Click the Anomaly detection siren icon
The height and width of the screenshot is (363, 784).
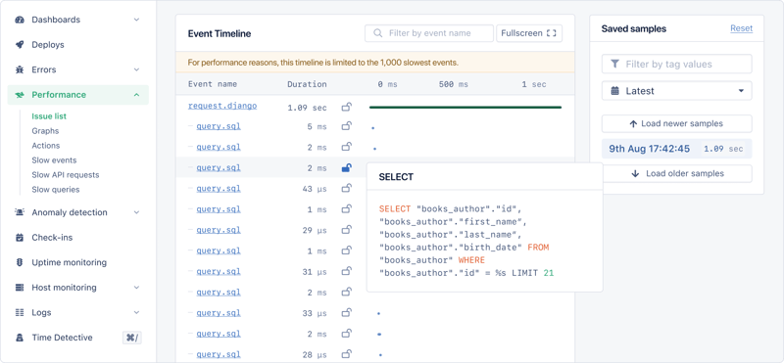pos(20,212)
